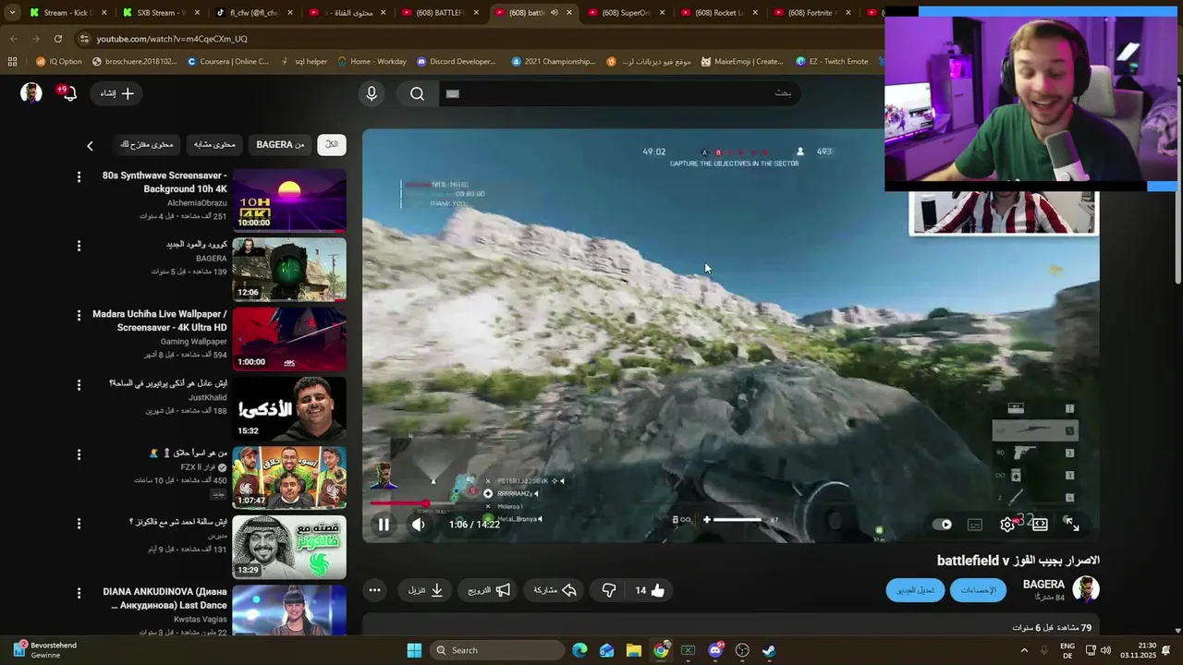Screen dimensions: 1183x665
Task: Open the Discord Developer bookmark
Action: (457, 61)
